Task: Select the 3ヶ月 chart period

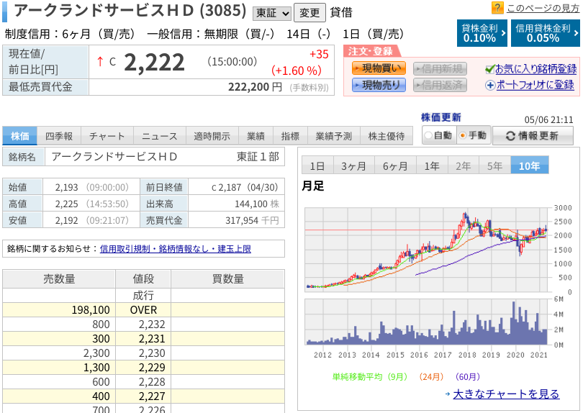Action: [353, 165]
